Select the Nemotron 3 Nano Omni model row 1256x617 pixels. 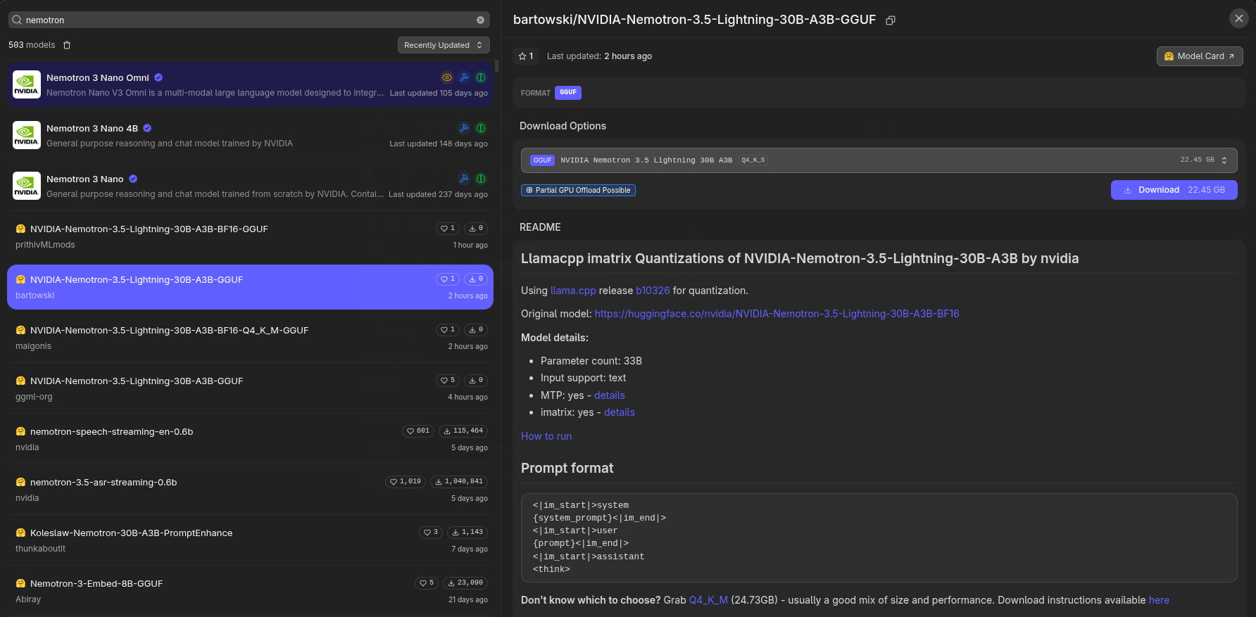tap(250, 84)
